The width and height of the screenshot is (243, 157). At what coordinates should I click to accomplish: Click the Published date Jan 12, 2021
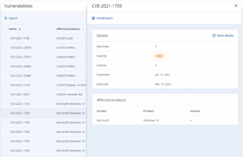(x=162, y=75)
